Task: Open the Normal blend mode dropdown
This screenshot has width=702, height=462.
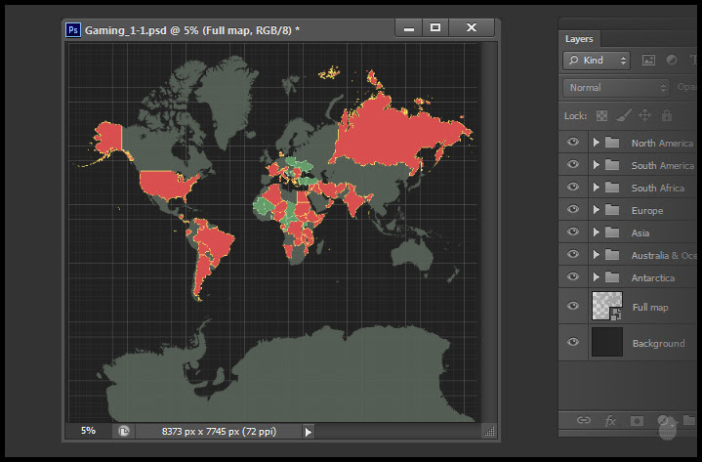Action: (x=615, y=88)
